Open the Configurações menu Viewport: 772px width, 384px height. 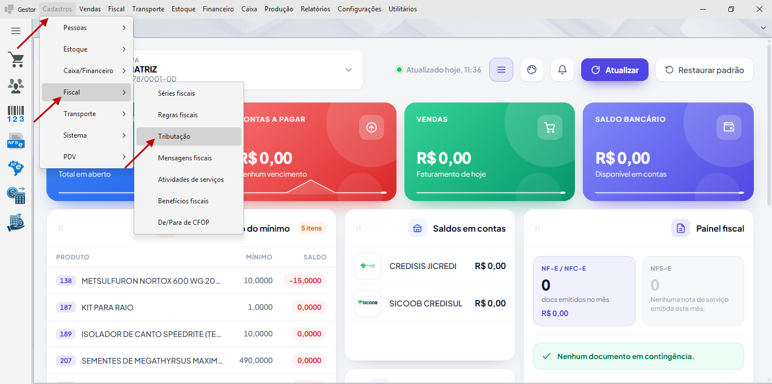pyautogui.click(x=359, y=9)
